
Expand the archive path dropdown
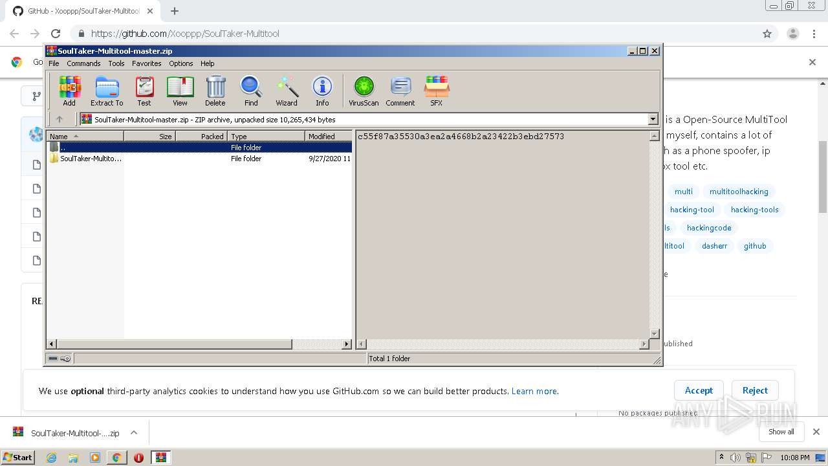pos(653,119)
